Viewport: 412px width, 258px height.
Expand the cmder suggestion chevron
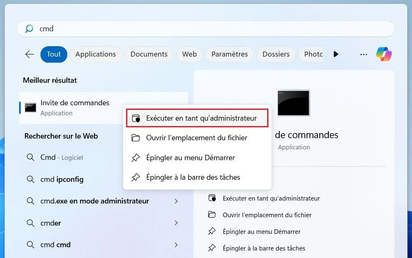(176, 223)
